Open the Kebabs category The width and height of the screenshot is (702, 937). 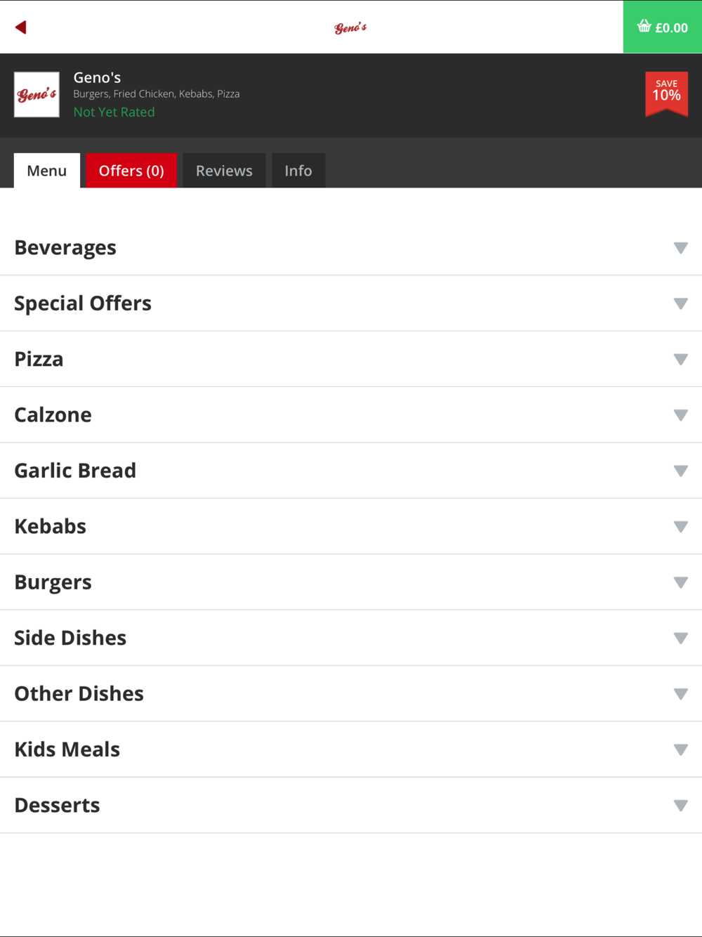click(x=351, y=527)
